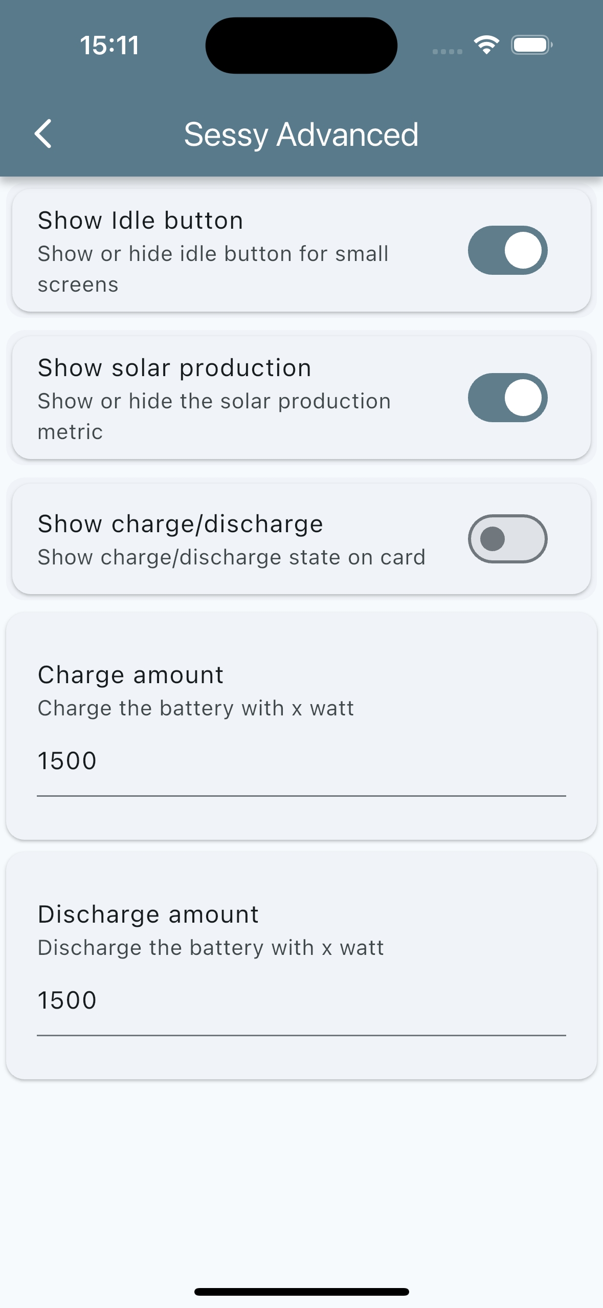Turn off Show solar production switch

507,398
